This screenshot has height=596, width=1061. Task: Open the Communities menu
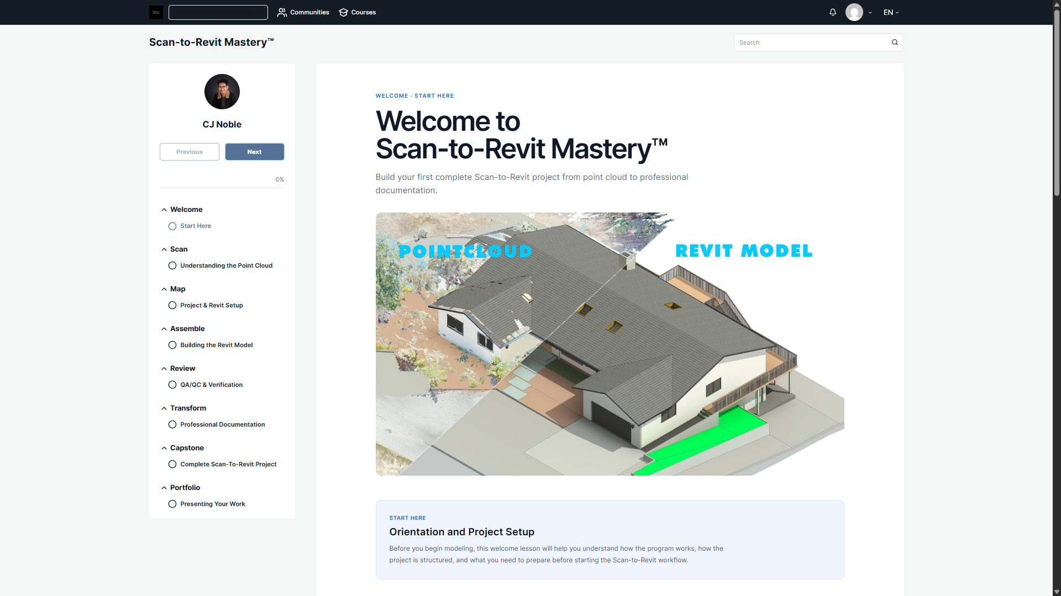coord(303,12)
